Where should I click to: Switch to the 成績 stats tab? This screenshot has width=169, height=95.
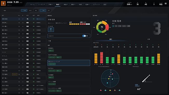tap(148, 39)
